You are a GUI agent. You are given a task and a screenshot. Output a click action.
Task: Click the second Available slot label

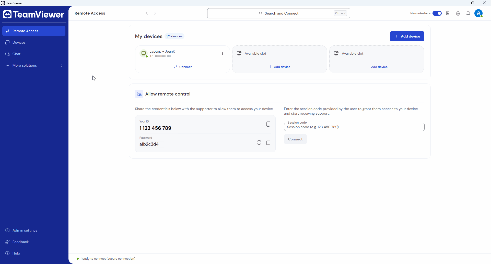(x=353, y=53)
